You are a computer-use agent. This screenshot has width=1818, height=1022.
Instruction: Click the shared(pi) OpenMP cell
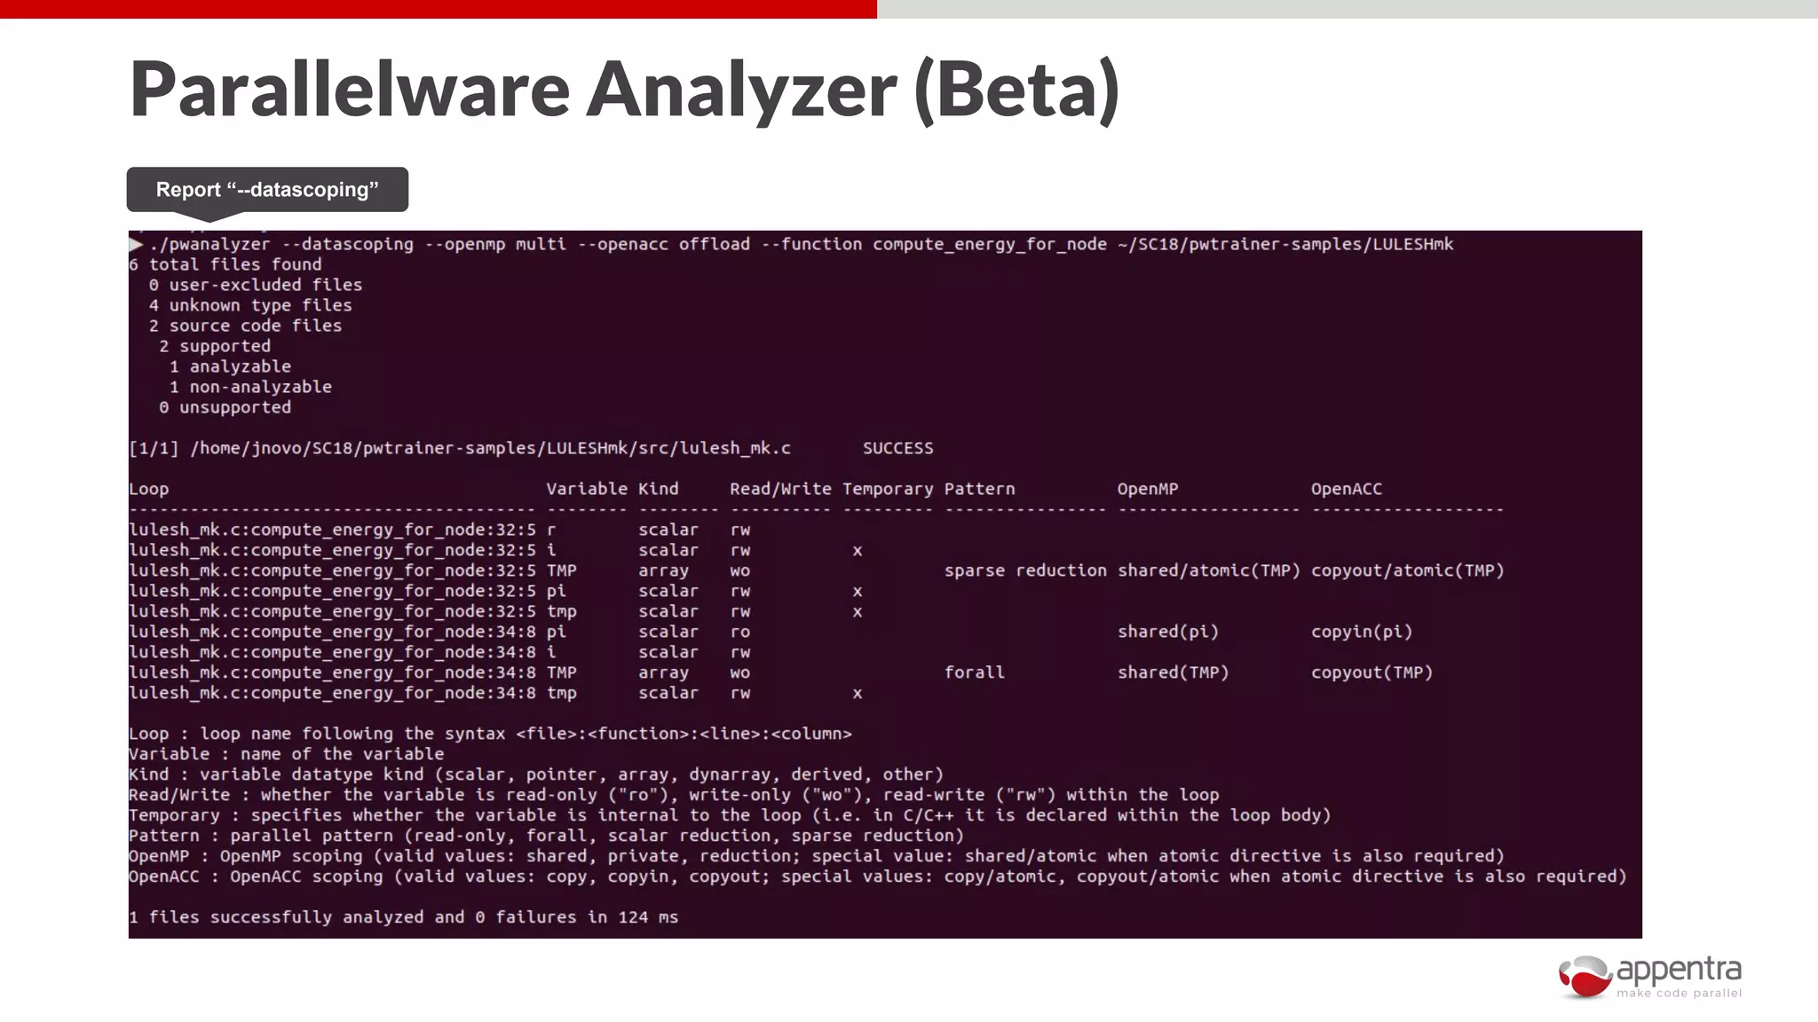(1168, 632)
